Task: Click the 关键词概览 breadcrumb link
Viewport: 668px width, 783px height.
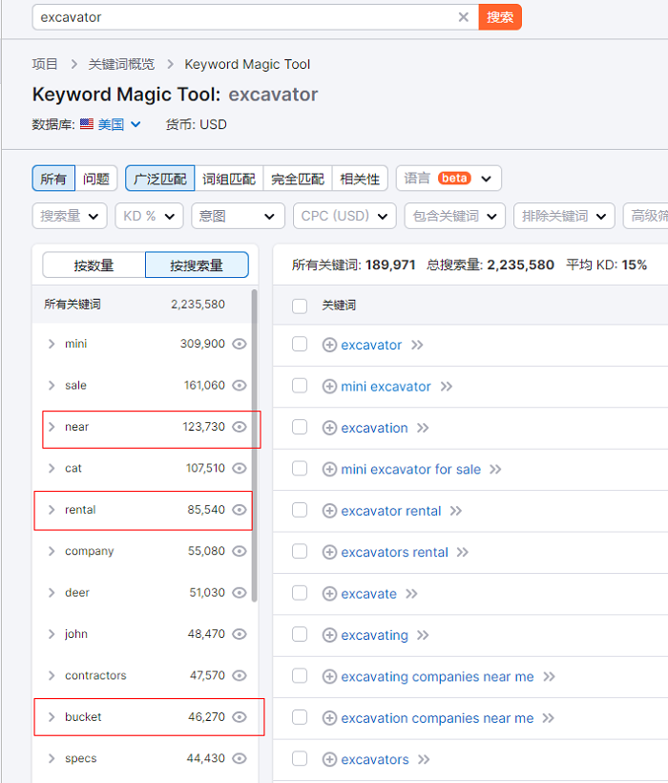Action: pyautogui.click(x=120, y=64)
